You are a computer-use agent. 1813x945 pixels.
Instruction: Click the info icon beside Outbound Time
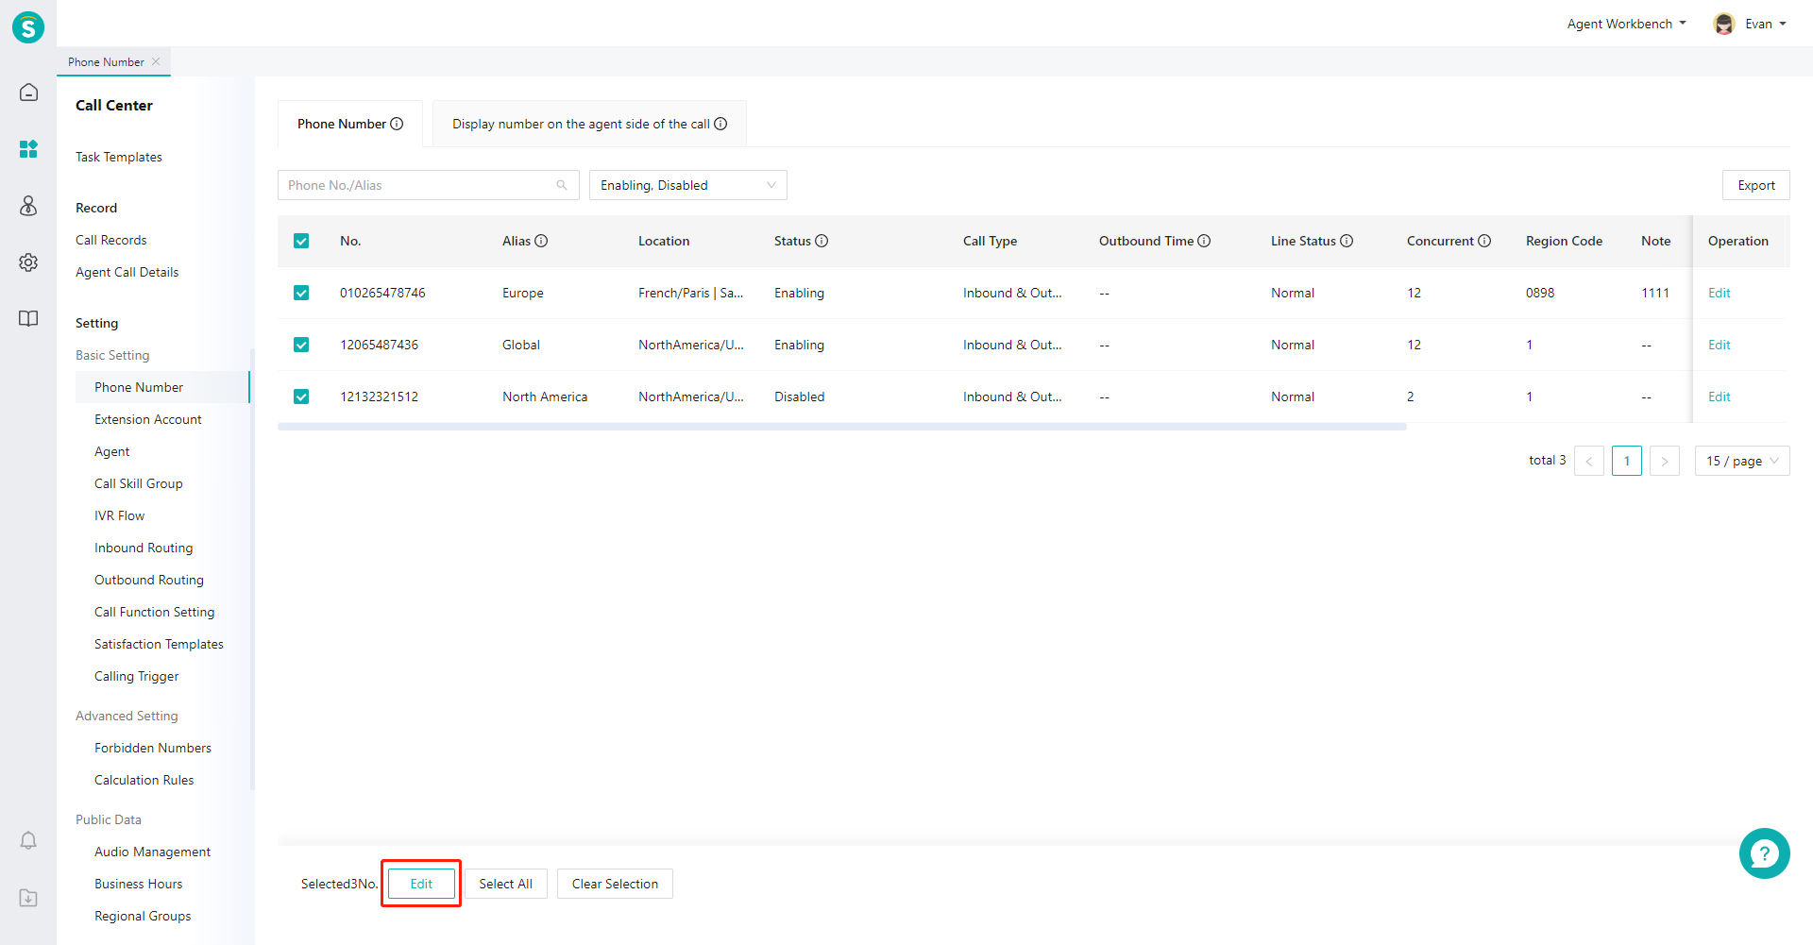tap(1204, 241)
